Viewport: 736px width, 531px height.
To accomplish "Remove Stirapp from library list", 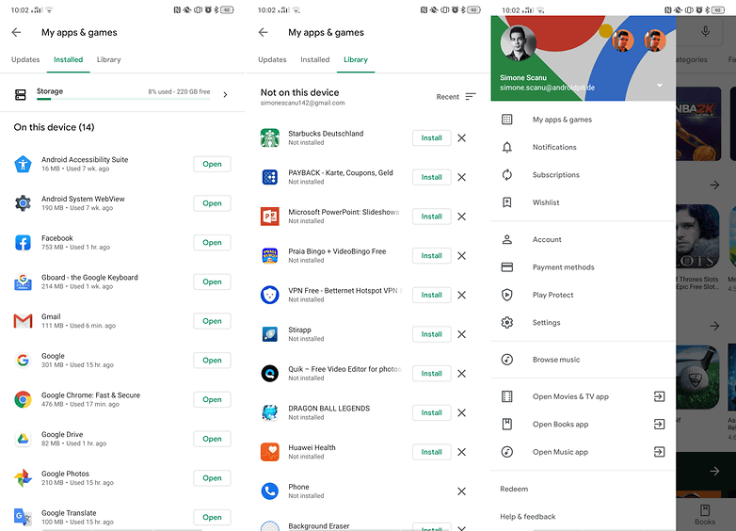I will pos(462,334).
